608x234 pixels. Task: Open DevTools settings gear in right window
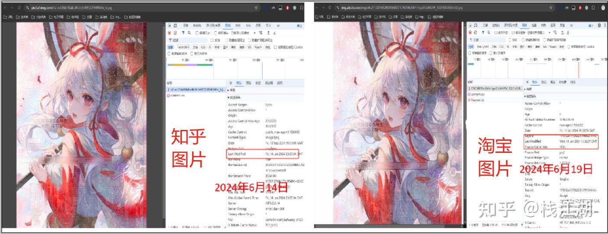pyautogui.click(x=599, y=25)
